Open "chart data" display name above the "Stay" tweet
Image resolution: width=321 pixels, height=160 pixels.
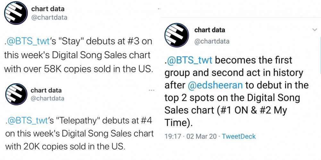[48, 9]
